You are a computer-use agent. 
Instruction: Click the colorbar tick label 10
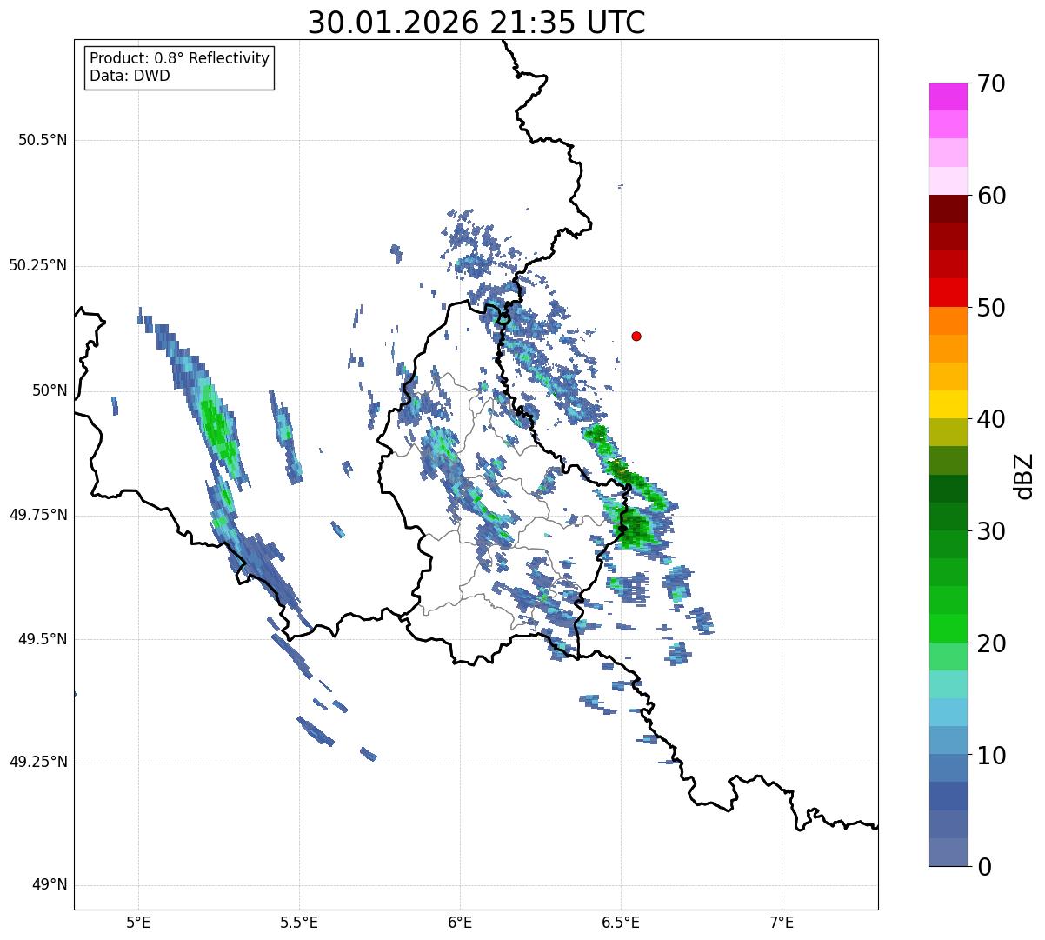[x=991, y=756]
